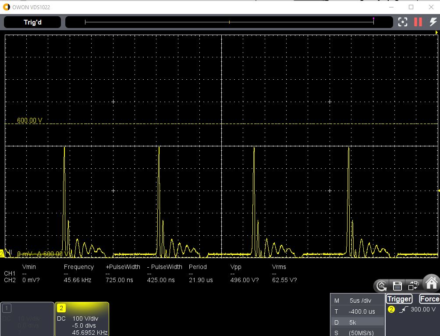Click the Trig'd status button
This screenshot has width=440, height=336.
point(32,22)
